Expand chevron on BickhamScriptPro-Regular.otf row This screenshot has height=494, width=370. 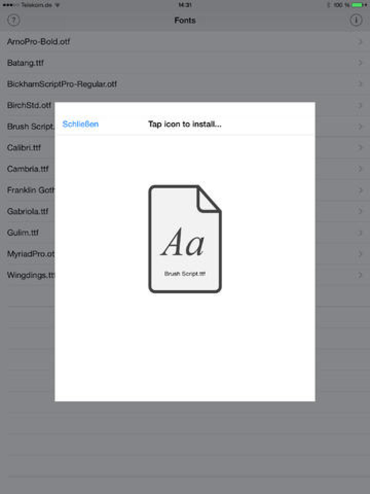[x=360, y=84]
